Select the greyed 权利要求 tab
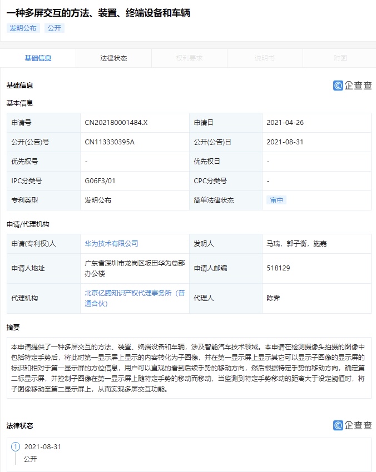Viewport: 376px width, 472px height. pyautogui.click(x=189, y=58)
